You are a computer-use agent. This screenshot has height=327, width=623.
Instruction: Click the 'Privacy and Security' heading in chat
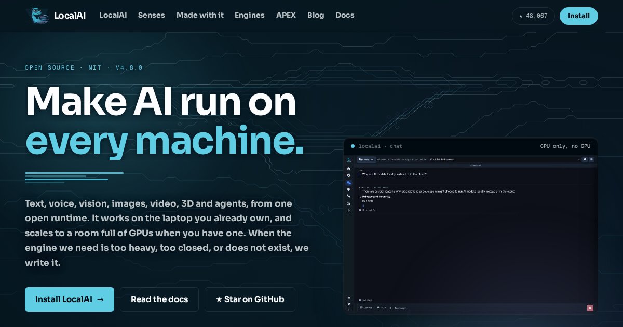376,197
